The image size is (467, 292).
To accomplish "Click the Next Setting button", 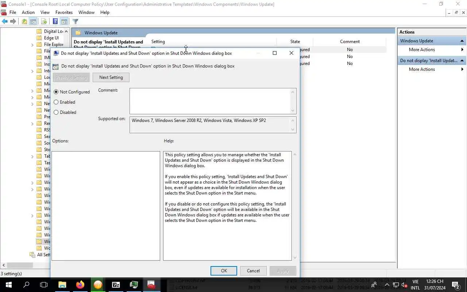I will pyautogui.click(x=111, y=77).
